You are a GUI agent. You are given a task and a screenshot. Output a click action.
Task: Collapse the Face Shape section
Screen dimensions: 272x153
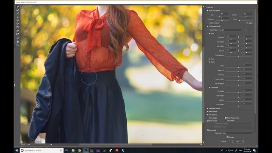[210, 88]
